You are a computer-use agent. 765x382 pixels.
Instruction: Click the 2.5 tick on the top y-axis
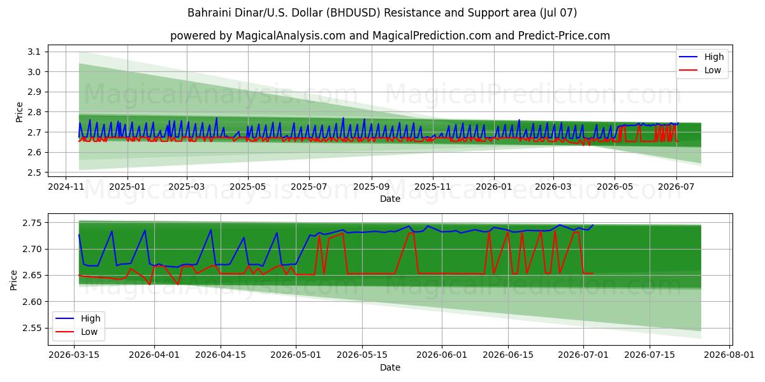[34, 173]
